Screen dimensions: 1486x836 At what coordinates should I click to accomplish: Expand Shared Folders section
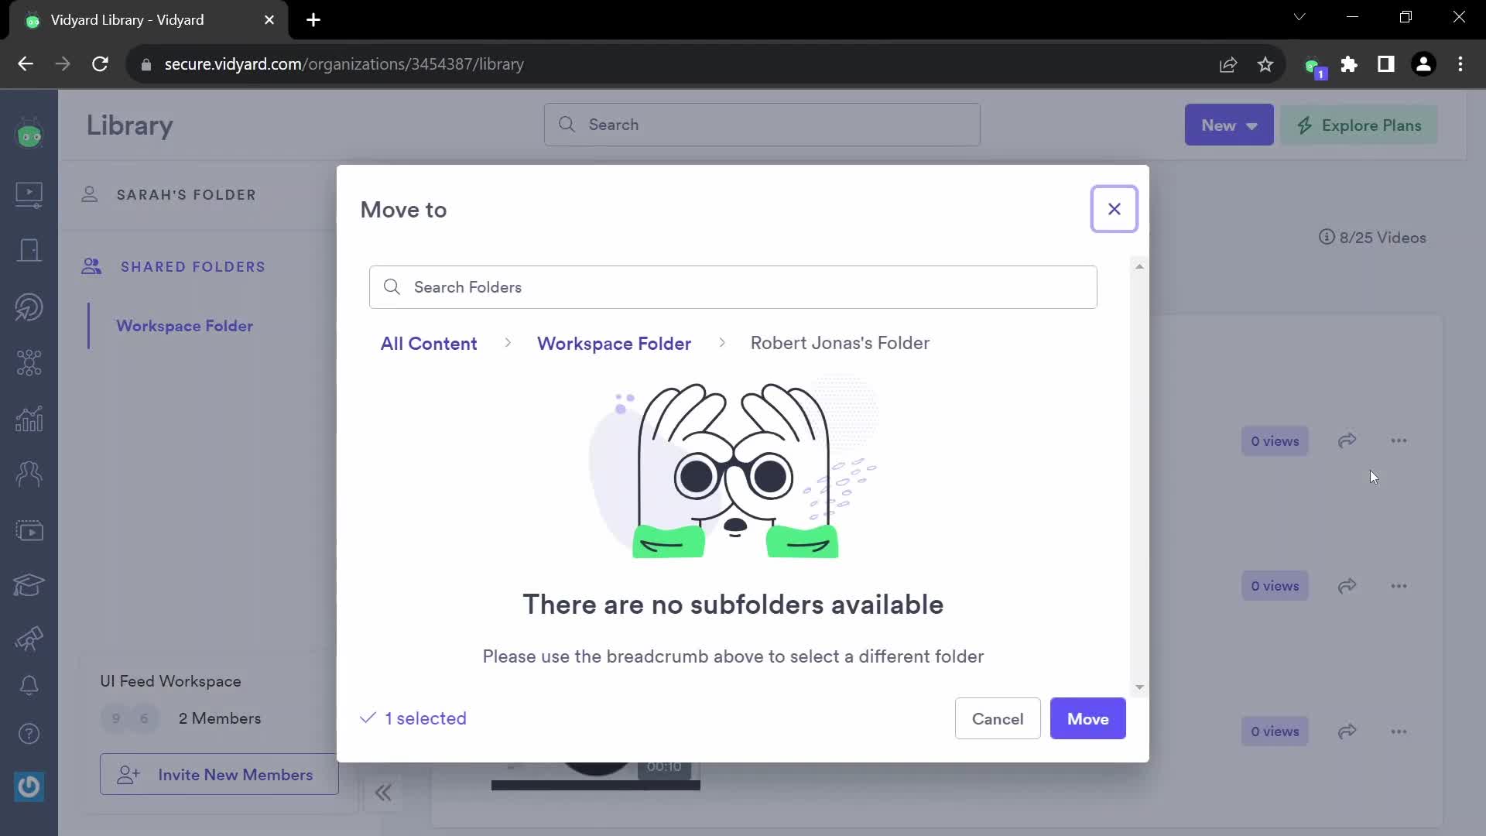tap(193, 266)
